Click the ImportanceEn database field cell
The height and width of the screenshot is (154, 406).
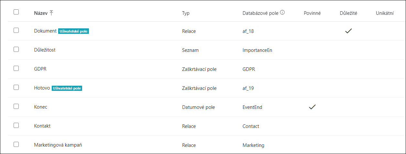257,50
